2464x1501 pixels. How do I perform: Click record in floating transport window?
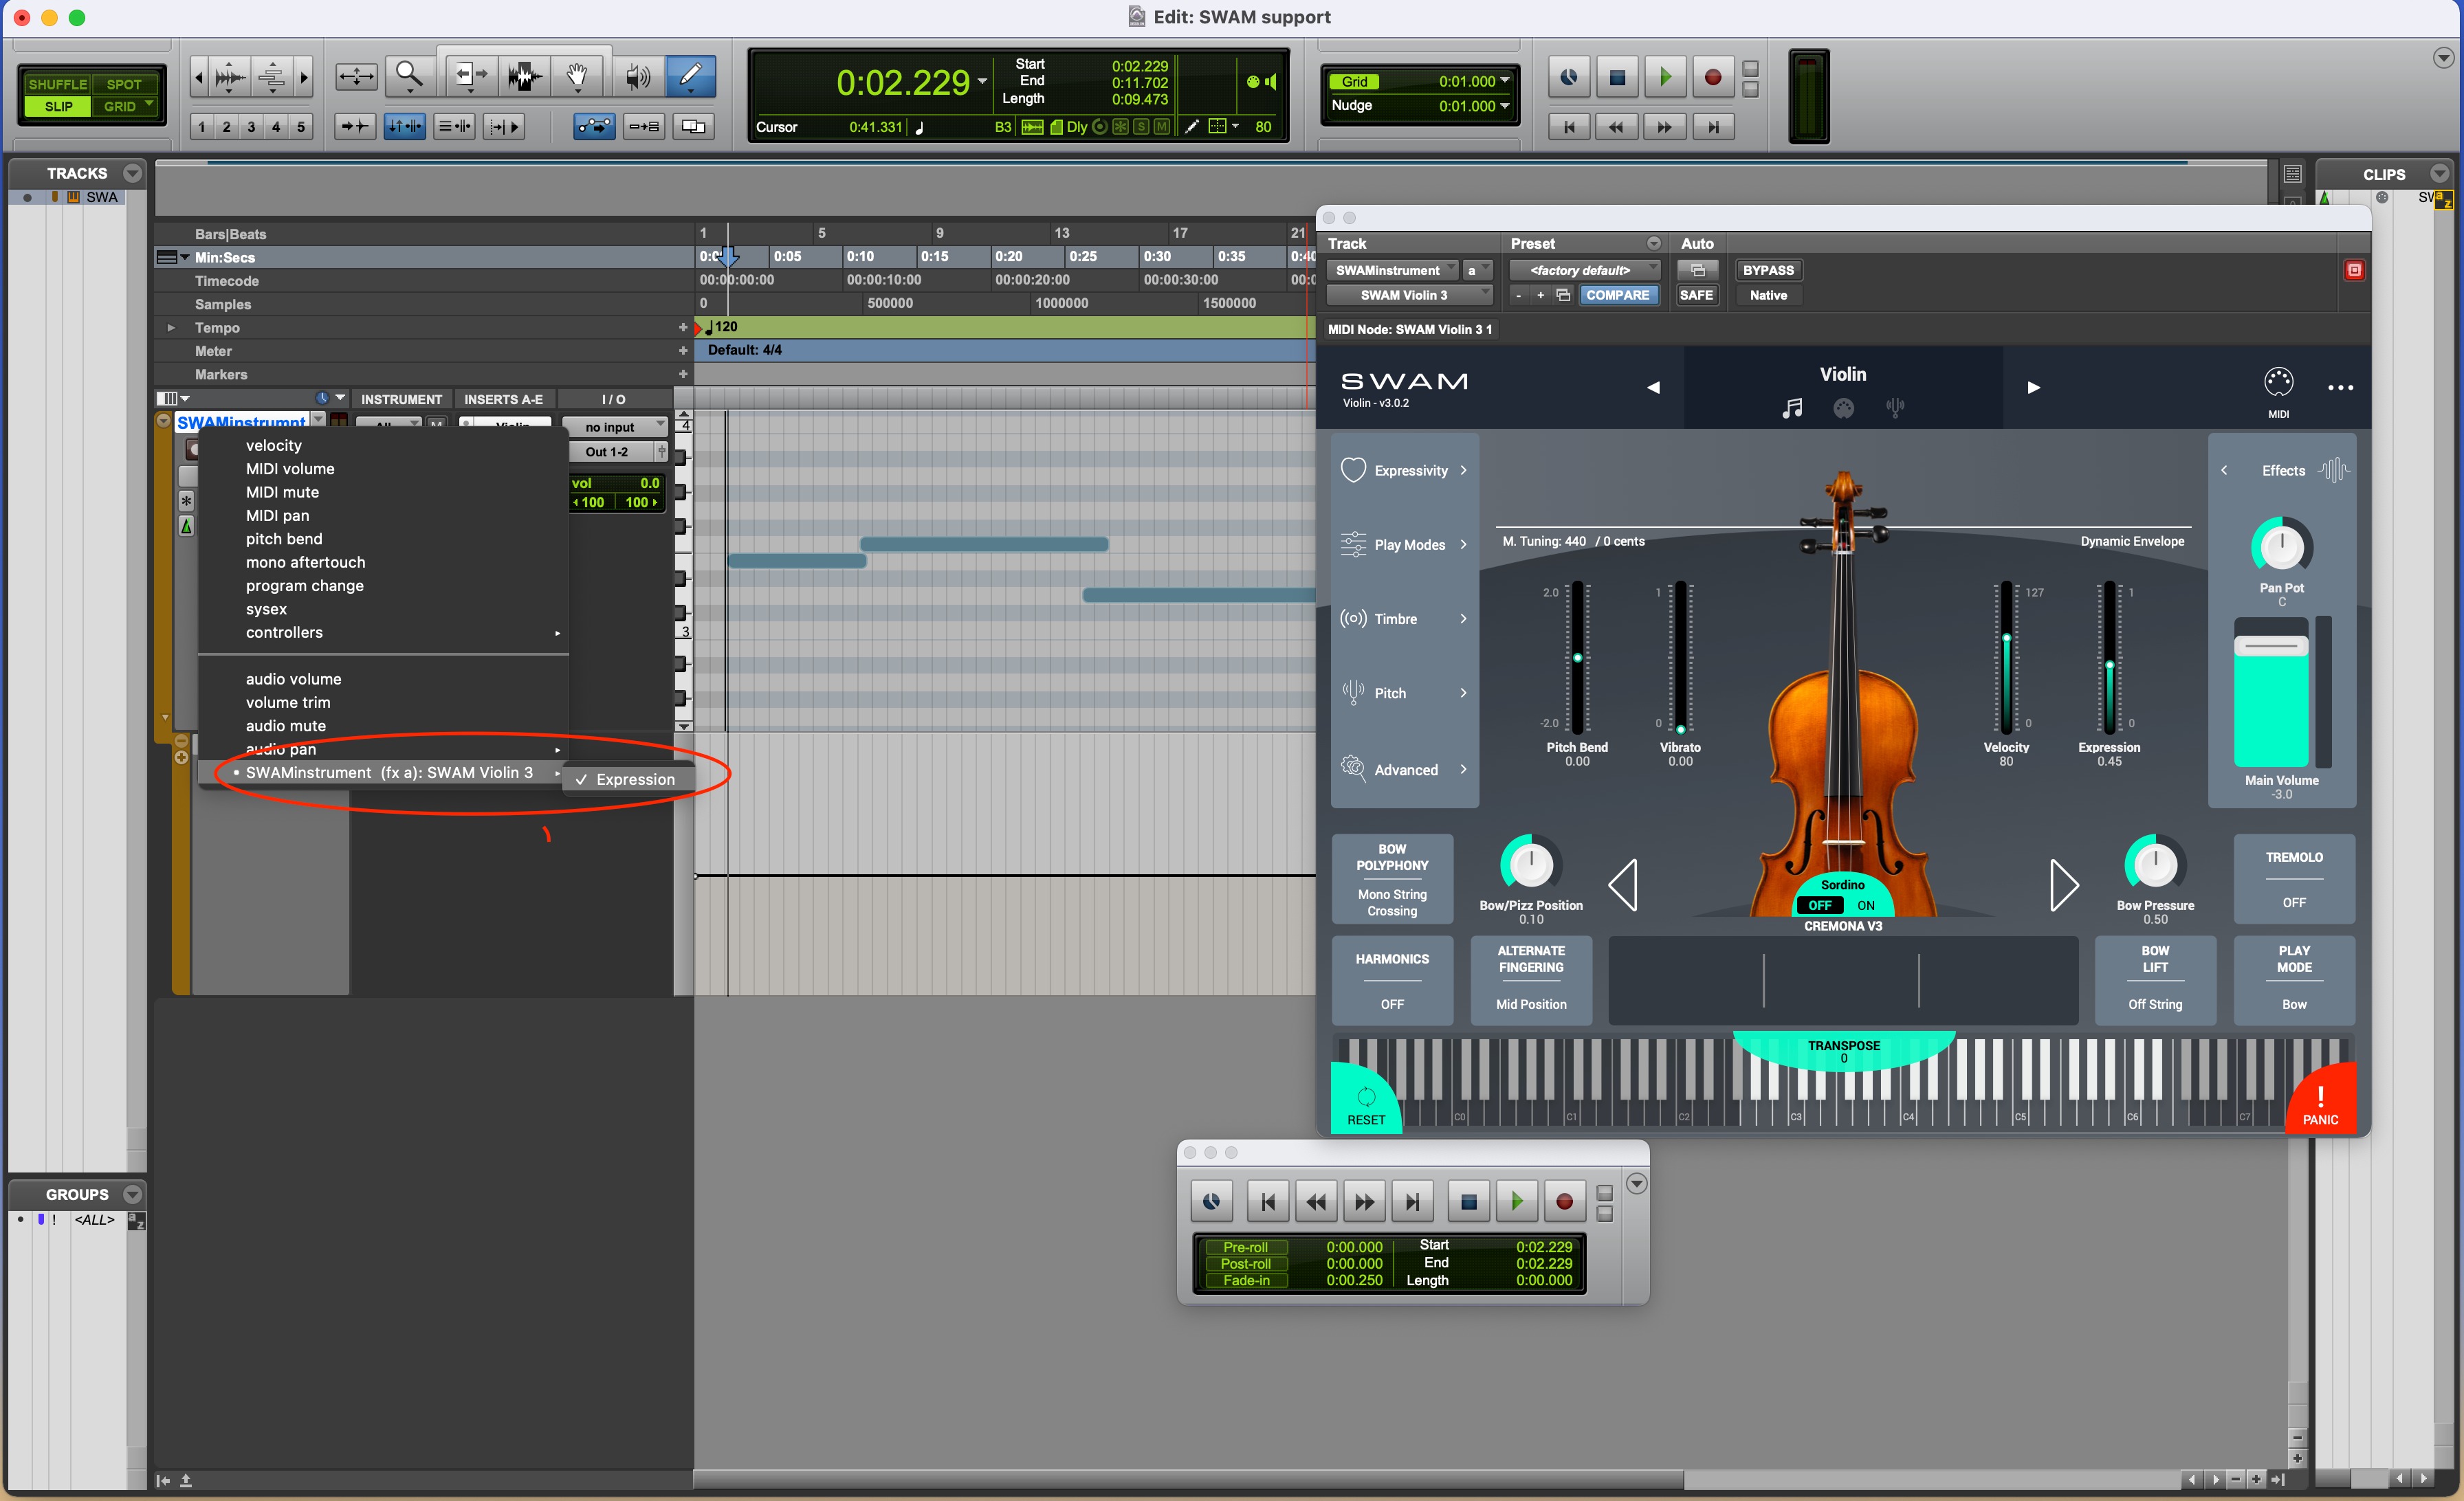(1564, 1202)
